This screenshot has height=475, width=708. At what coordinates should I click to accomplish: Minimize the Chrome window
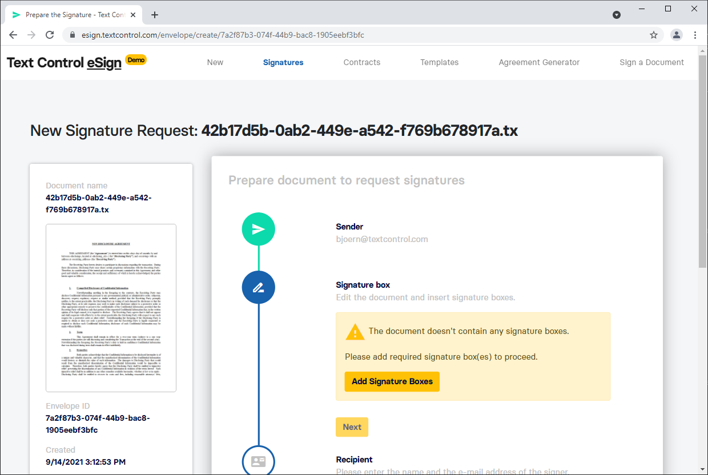point(642,9)
